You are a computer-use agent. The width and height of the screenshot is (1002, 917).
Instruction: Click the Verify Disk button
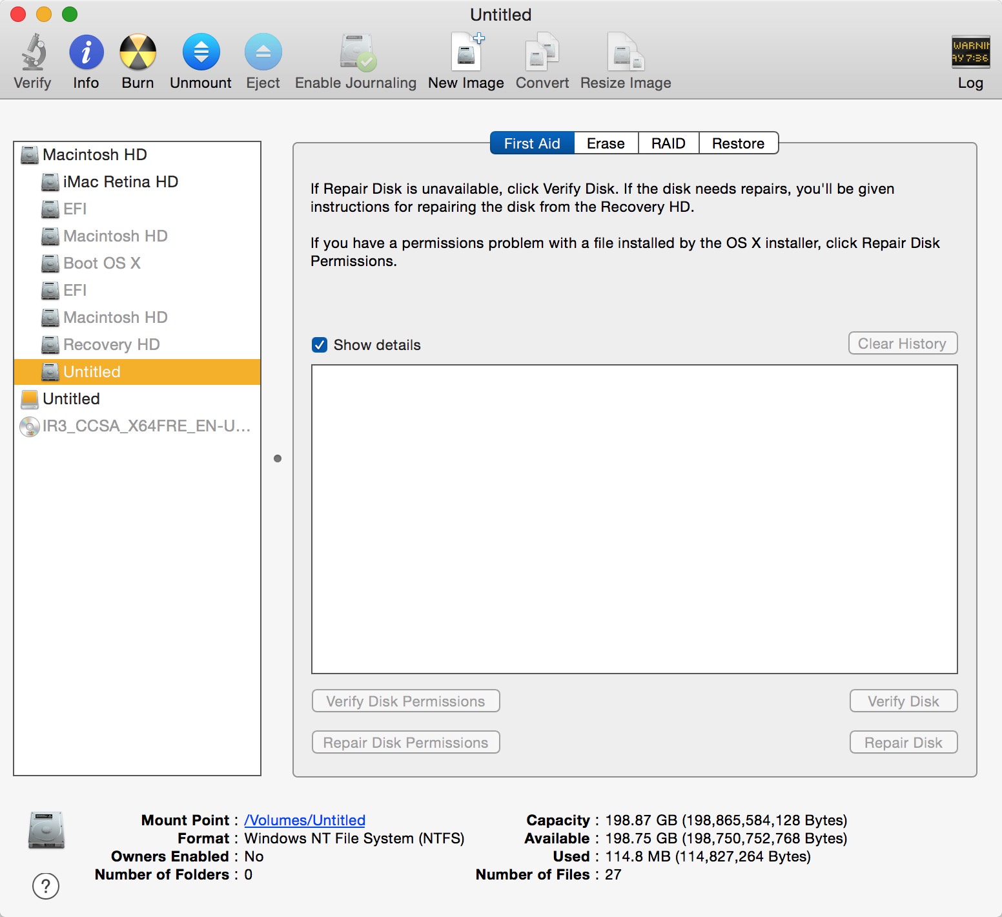(x=903, y=701)
